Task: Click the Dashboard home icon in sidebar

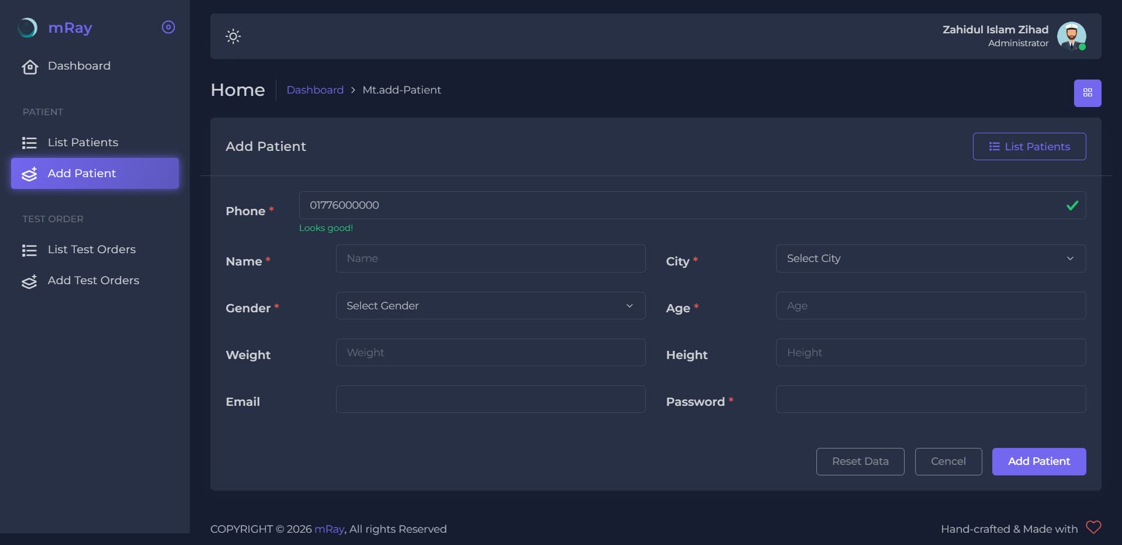Action: coord(30,67)
